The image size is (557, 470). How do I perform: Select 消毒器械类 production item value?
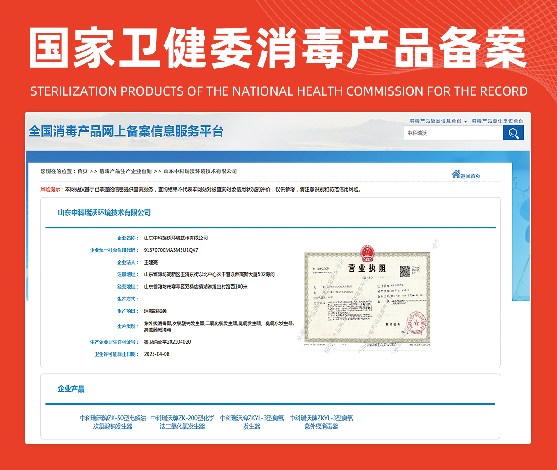[x=155, y=311]
